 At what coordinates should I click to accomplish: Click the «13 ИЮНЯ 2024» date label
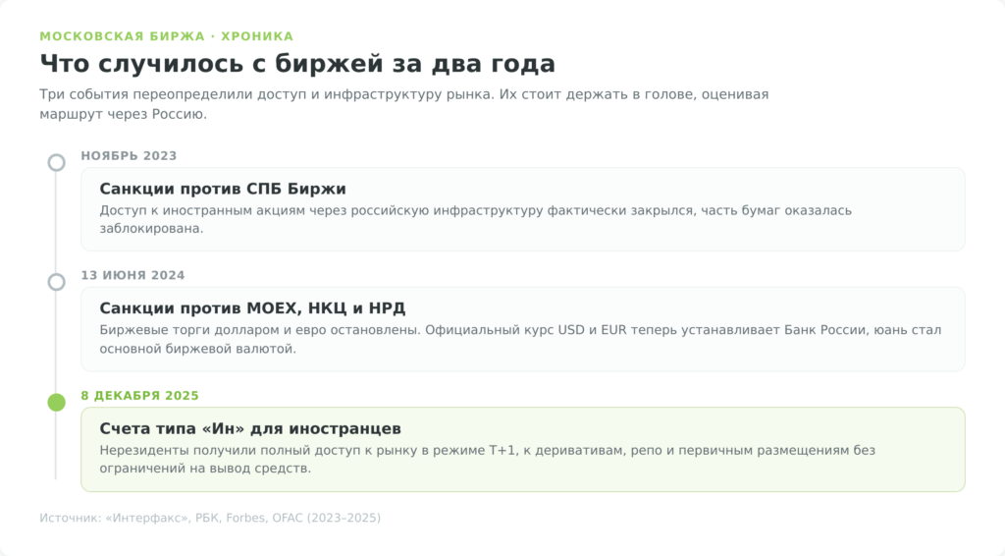coord(132,275)
